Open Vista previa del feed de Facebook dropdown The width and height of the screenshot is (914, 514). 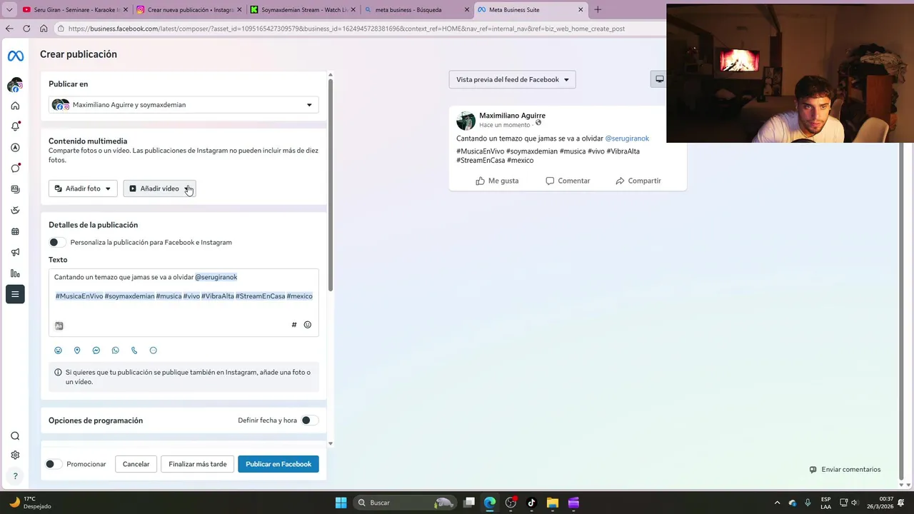(x=512, y=79)
